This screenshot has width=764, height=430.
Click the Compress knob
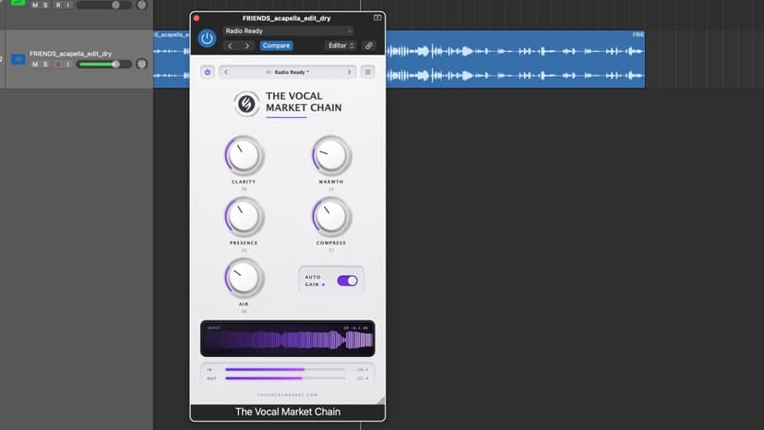tap(331, 217)
